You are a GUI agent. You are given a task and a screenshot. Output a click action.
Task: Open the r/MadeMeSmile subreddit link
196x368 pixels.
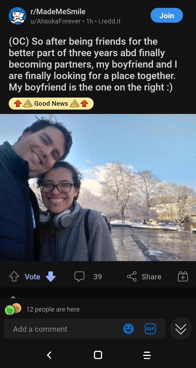[58, 12]
